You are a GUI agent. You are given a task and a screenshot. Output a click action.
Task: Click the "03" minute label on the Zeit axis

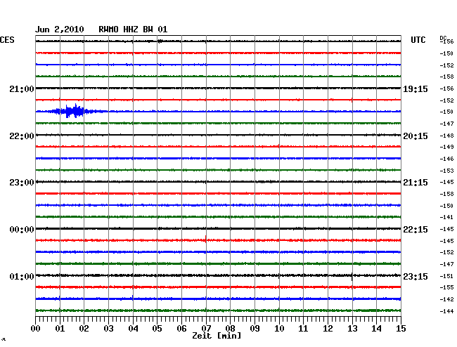(x=108, y=328)
